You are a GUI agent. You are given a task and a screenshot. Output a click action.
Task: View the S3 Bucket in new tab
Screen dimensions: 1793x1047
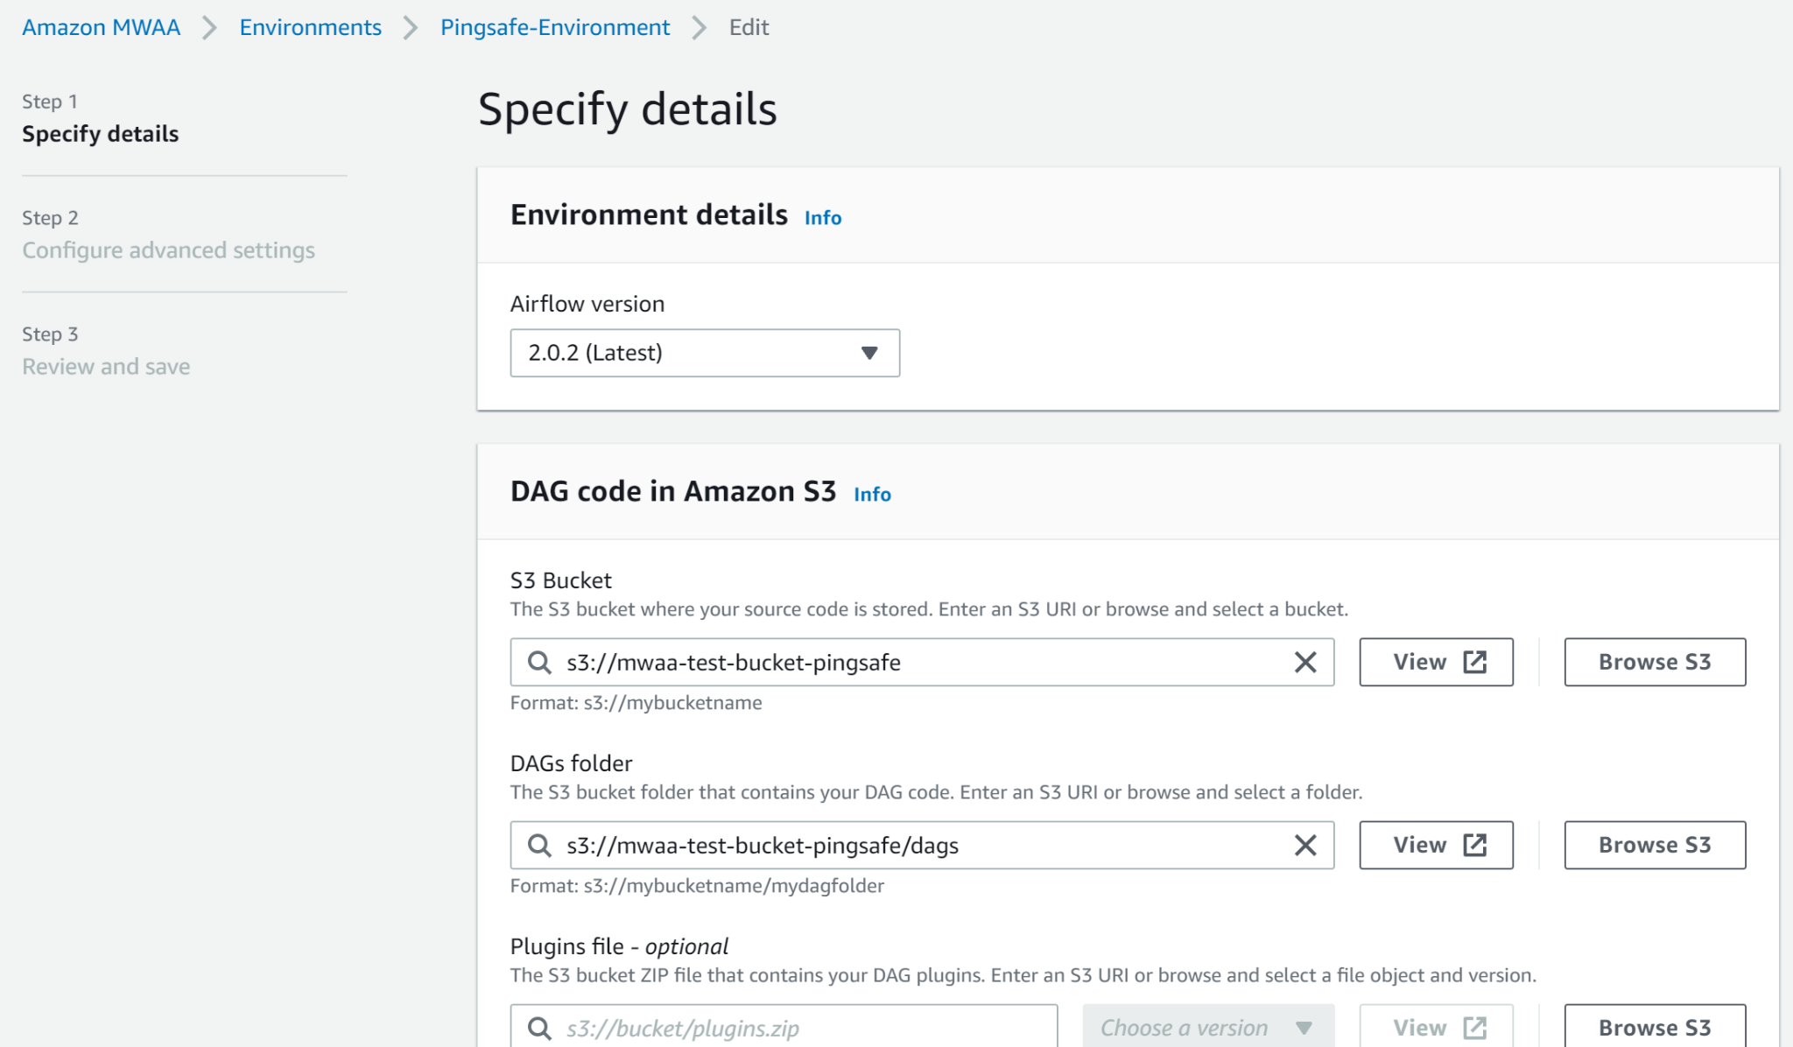[x=1436, y=663]
